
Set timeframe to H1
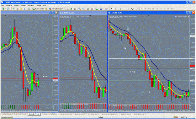(x=157, y=9)
